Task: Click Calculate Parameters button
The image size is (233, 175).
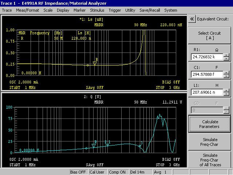Action: (209, 124)
